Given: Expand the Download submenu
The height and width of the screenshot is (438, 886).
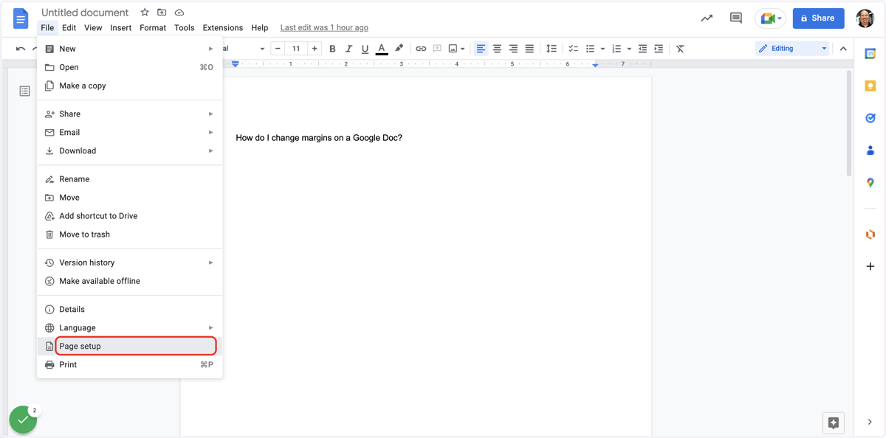Looking at the screenshot, I should coord(130,150).
